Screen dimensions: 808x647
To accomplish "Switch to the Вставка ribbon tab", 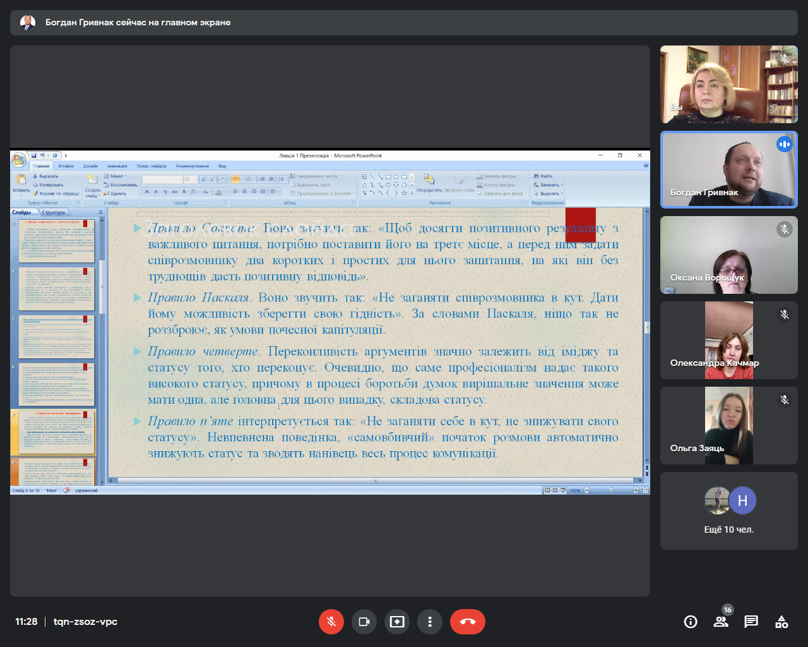I will [66, 166].
